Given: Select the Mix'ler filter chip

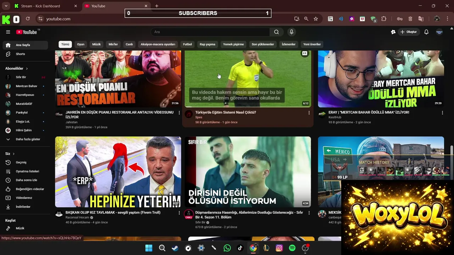Looking at the screenshot, I should coord(113,44).
